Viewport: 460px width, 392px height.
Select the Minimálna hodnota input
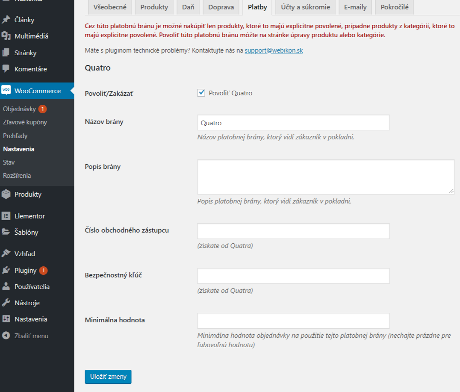coord(293,321)
